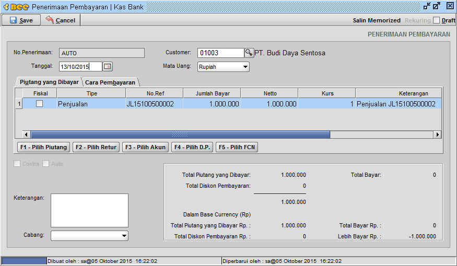Click F4 - Pilih D.P. button
This screenshot has height=266, width=457.
click(192, 147)
